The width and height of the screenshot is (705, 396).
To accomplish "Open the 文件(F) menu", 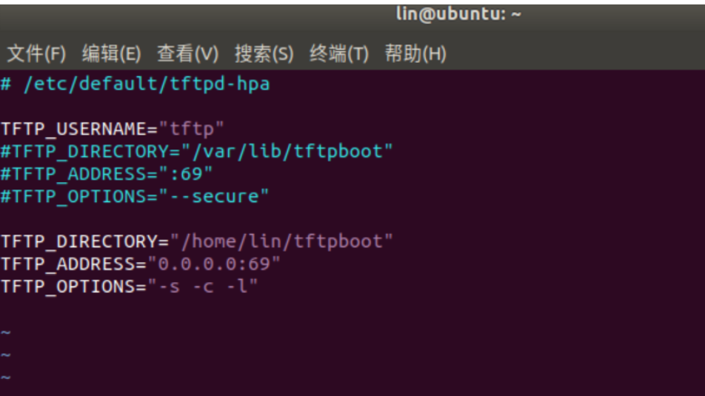I will (x=36, y=54).
